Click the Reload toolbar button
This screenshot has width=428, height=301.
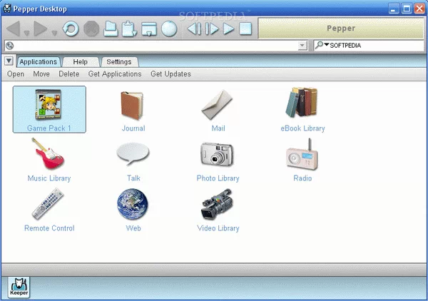point(71,29)
